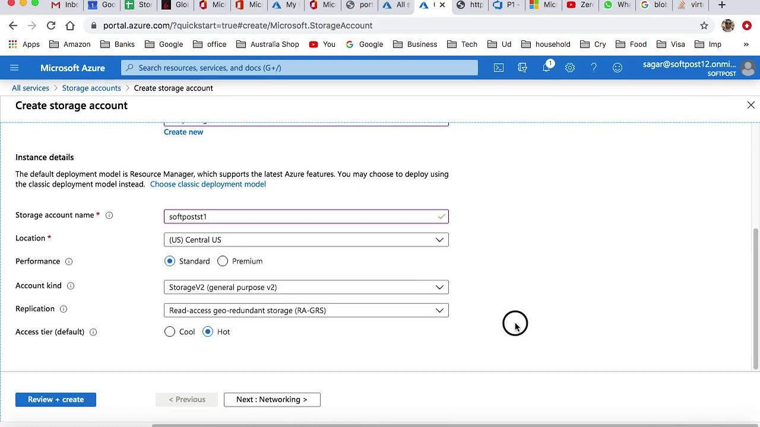The image size is (760, 427).
Task: Open a new browser tab
Action: (722, 5)
